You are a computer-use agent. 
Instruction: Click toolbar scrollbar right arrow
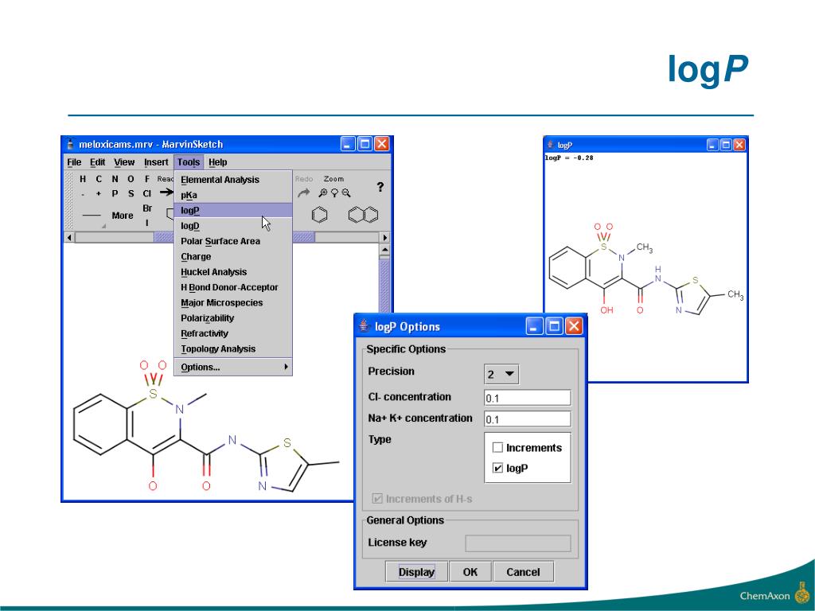pyautogui.click(x=384, y=237)
